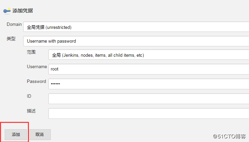Screen dimensions: 249x142
Task: Click into the masked Password field
Action: point(148,84)
